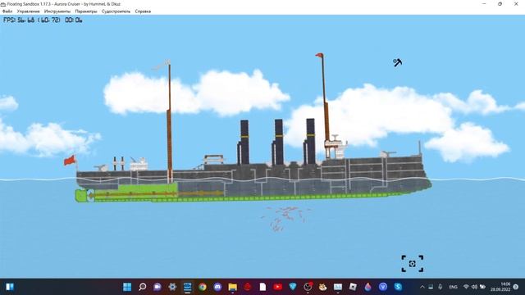This screenshot has height=295, width=525.
Task: Open taskbar Search magnifier
Action: click(x=142, y=287)
